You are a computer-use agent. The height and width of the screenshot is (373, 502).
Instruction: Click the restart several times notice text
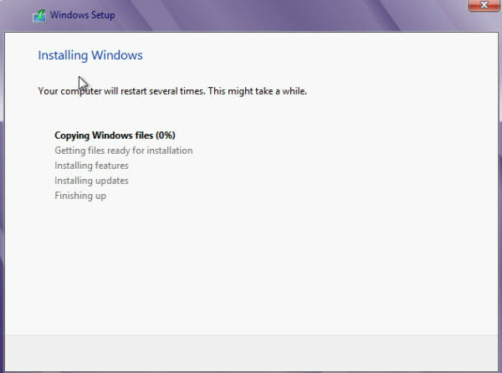point(172,91)
